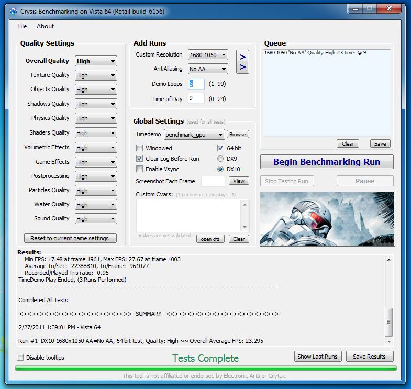Open the Particles Quality dropdown
This screenshot has width=411, height=389.
96,191
